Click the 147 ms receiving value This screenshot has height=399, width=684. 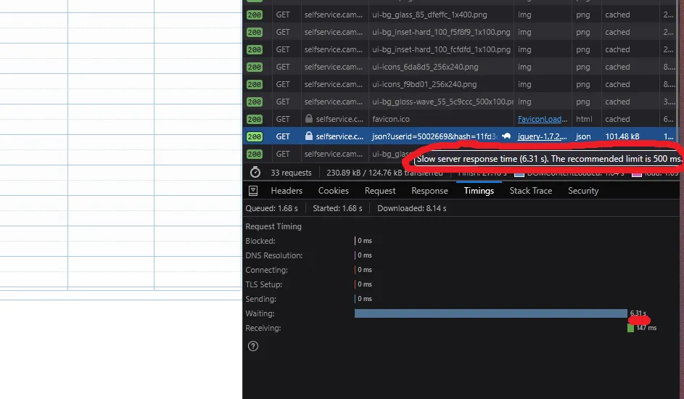646,328
